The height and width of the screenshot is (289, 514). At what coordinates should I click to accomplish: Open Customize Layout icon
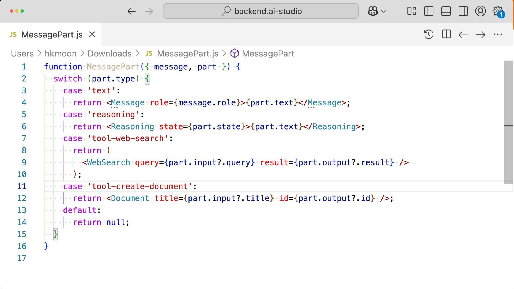[411, 11]
